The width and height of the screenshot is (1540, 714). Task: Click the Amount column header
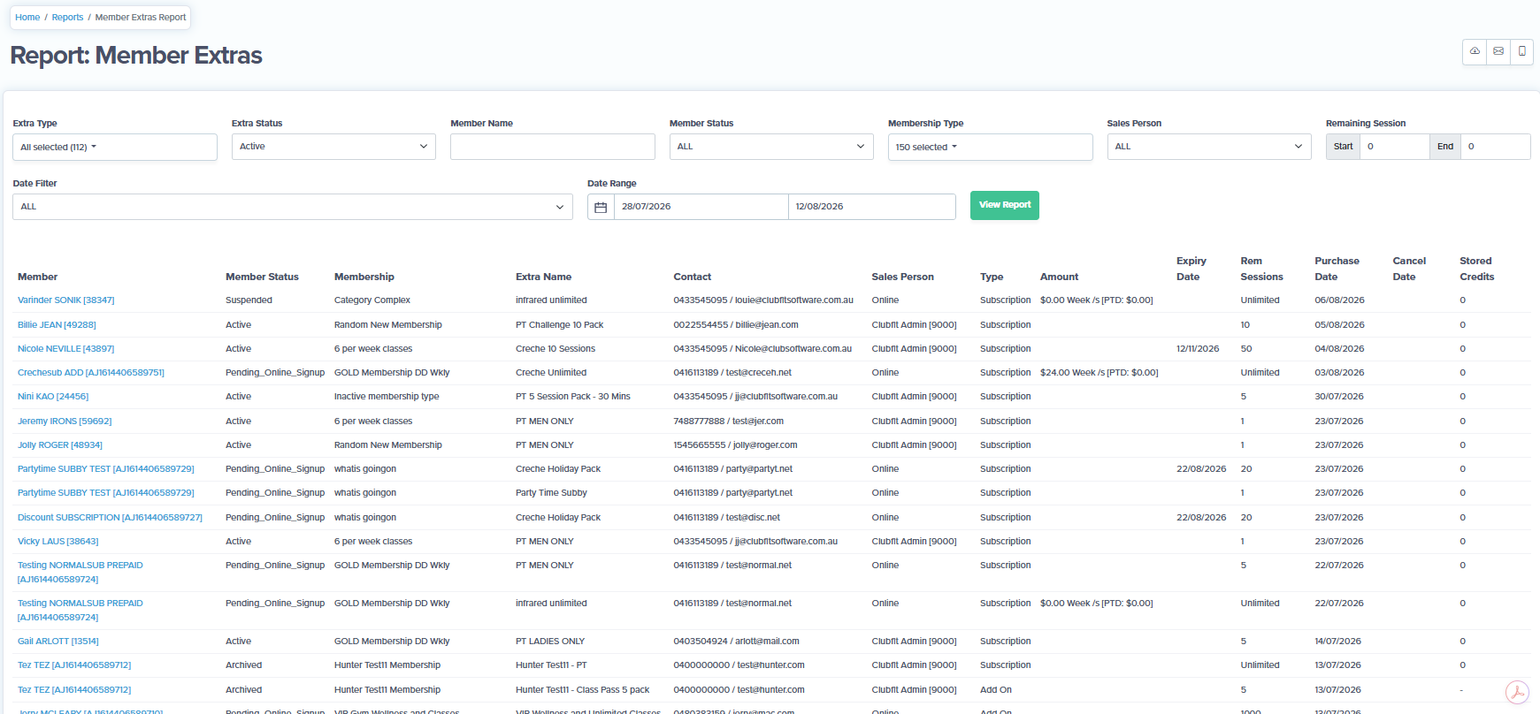point(1060,277)
